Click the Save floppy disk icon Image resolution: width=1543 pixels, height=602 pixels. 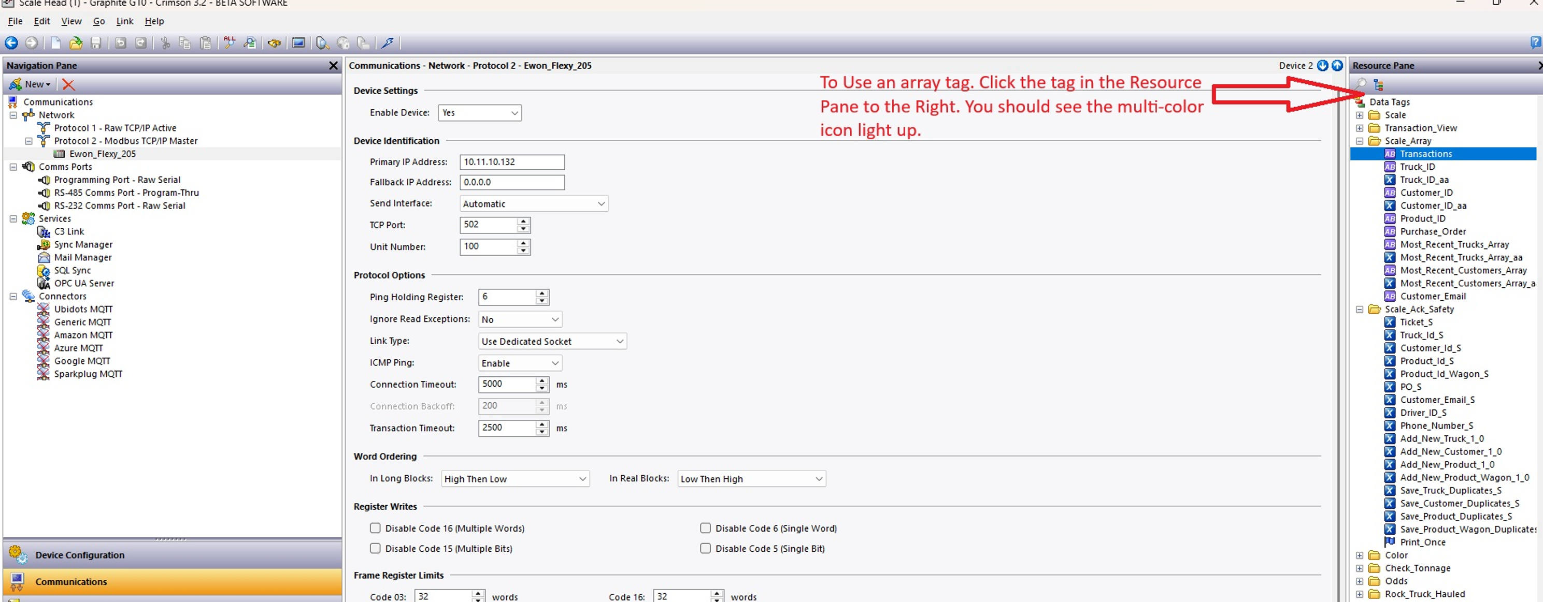pos(96,42)
